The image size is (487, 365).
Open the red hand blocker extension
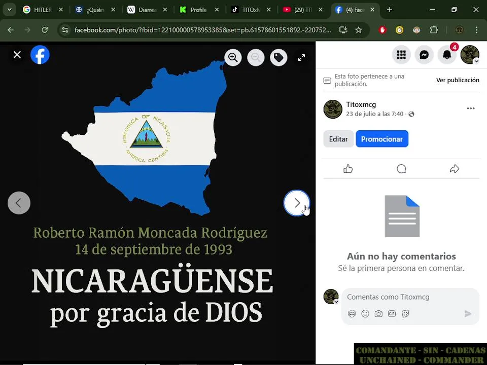tap(382, 30)
